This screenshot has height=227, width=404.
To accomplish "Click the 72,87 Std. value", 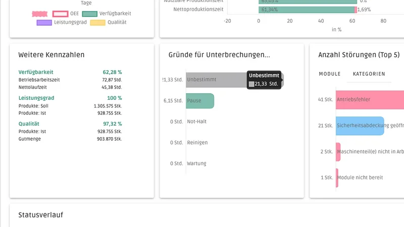I will click(x=112, y=80).
